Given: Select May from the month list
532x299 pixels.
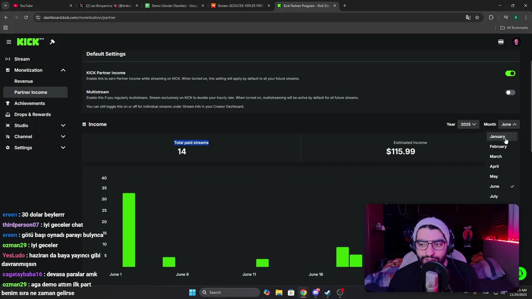Looking at the screenshot, I should [x=502, y=176].
